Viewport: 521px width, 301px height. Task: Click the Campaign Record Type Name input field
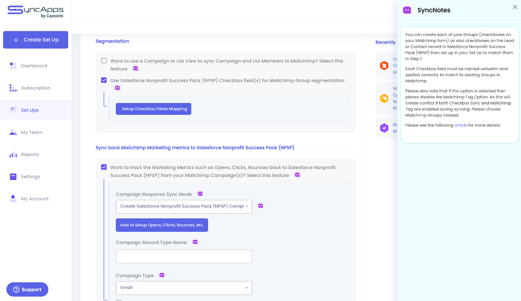pos(184,256)
